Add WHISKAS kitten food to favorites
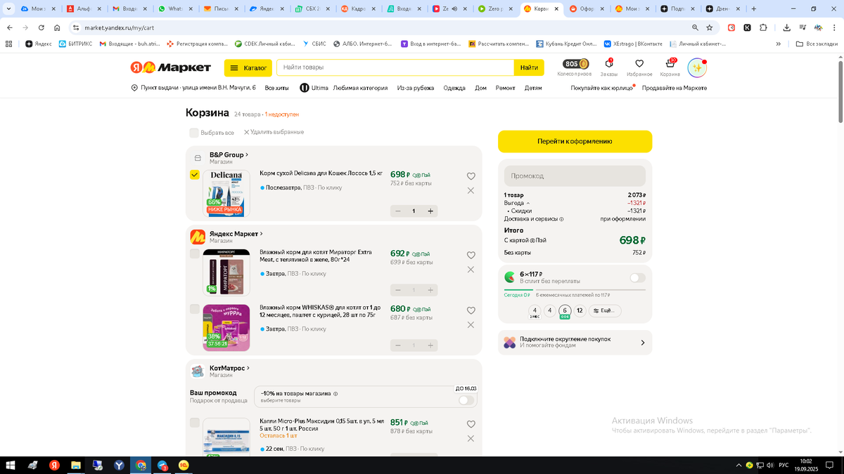The height and width of the screenshot is (474, 844). tap(471, 310)
